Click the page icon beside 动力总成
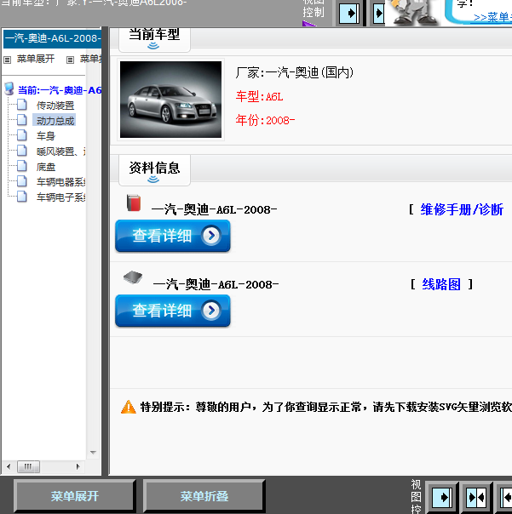 22,120
